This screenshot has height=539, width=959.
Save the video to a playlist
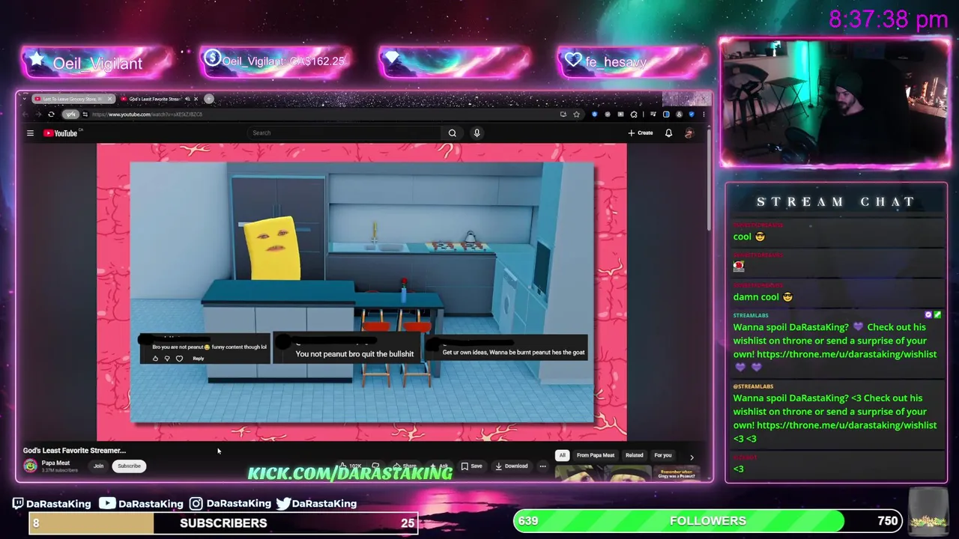point(472,466)
